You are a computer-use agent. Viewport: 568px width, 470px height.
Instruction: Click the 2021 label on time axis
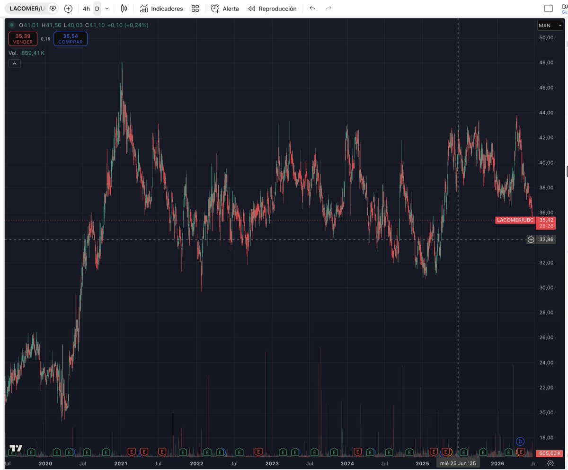point(121,463)
